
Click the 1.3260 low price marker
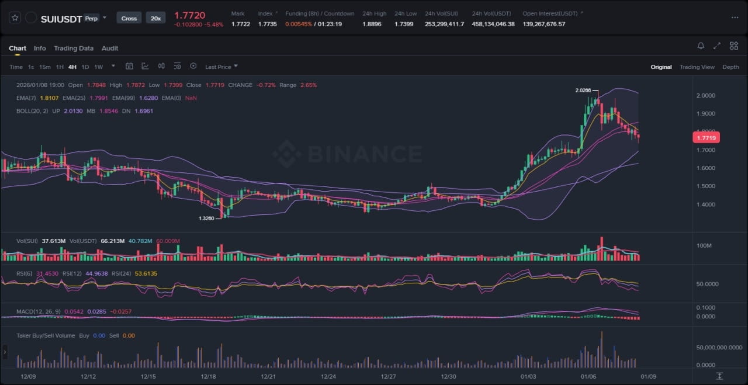206,218
